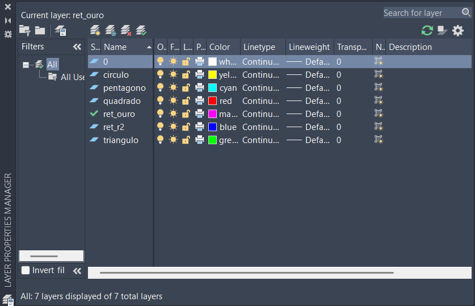Lock the triangulo layer
The image size is (475, 306).
[186, 140]
